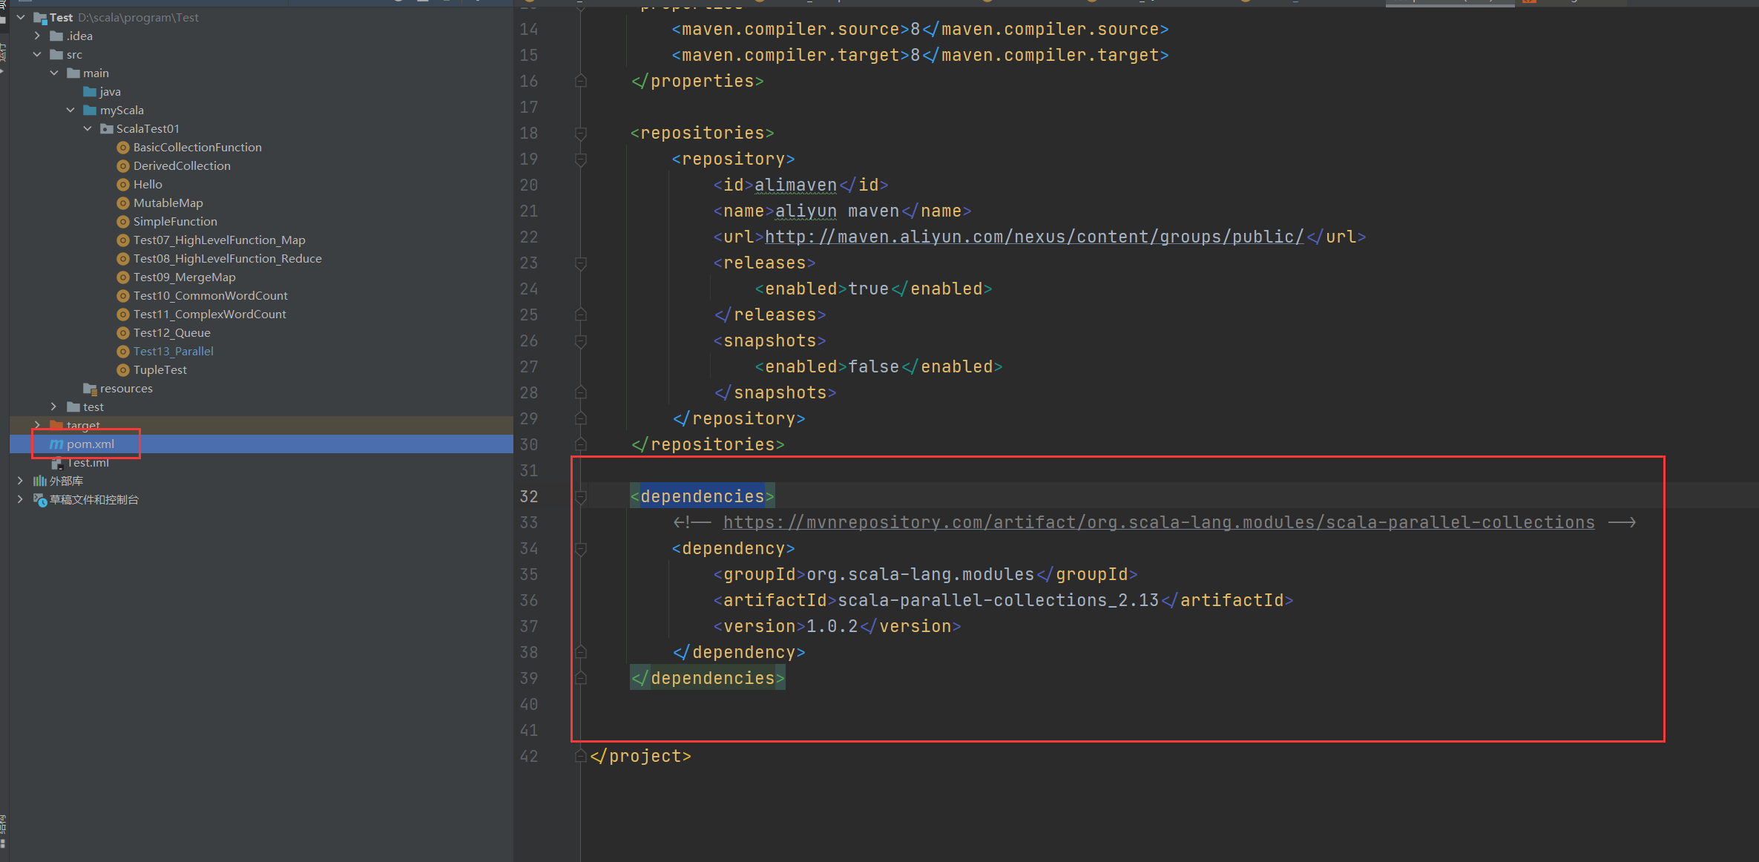
Task: Open the BasicCollectionFunction class
Action: [x=197, y=147]
